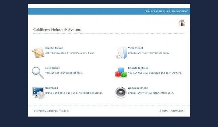Open the Announcement speaker icon

click(x=121, y=92)
